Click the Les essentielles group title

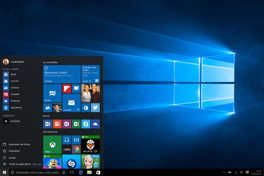click(50, 63)
